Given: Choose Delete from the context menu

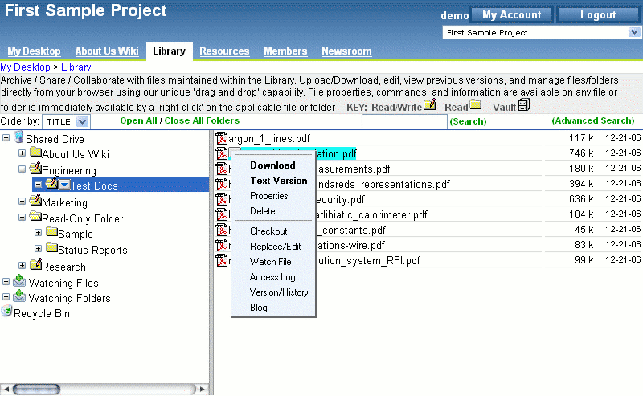Looking at the screenshot, I should [x=263, y=211].
